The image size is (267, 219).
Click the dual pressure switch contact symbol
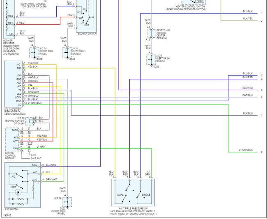pyautogui.click(x=126, y=193)
